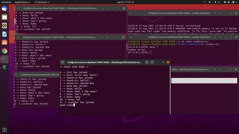Maximize the COCUS CHAT ROOM terminal window
239x134 pixels.
163,62
